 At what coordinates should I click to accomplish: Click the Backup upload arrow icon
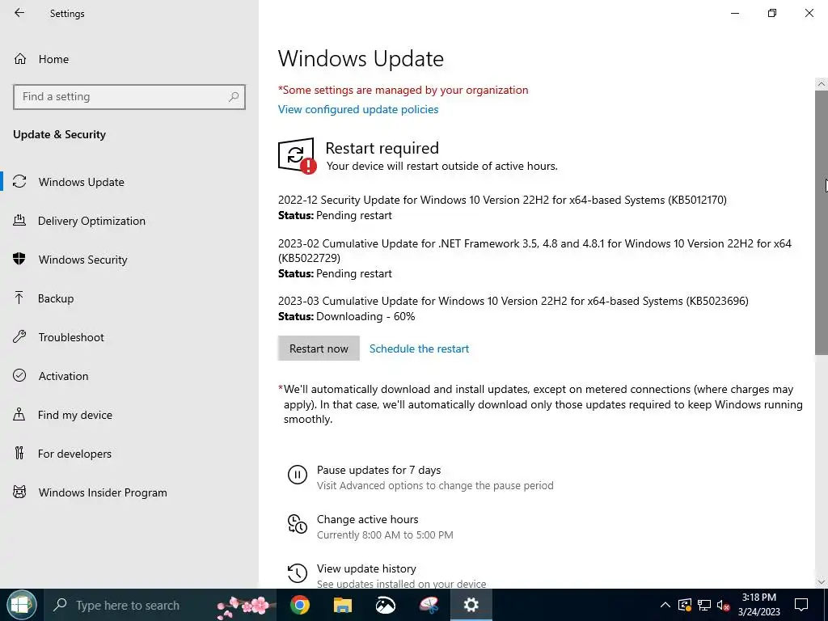[x=19, y=298]
